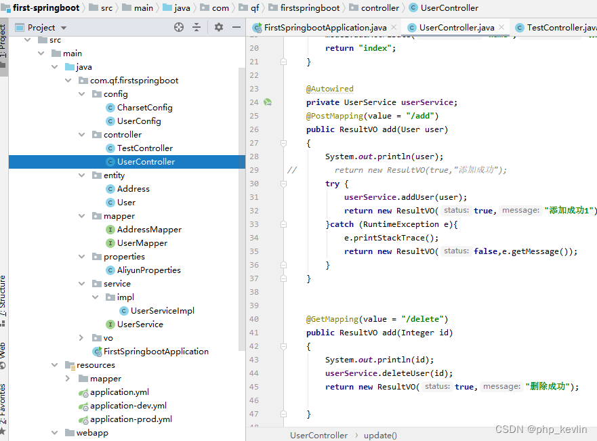Click the UserServiceImpl class icon
Image resolution: width=597 pixels, height=441 pixels.
coord(124,311)
